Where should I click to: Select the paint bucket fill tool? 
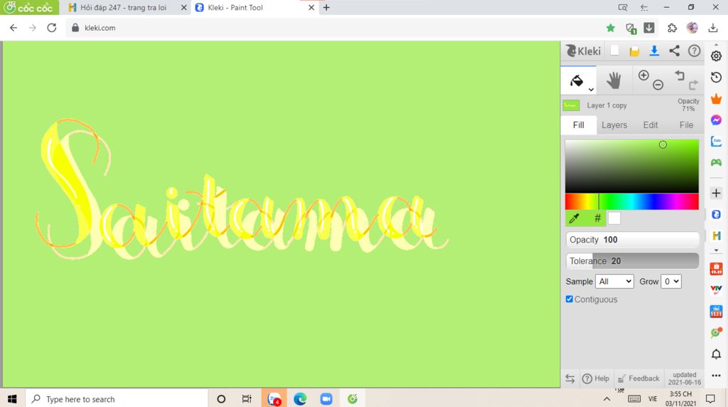point(576,80)
